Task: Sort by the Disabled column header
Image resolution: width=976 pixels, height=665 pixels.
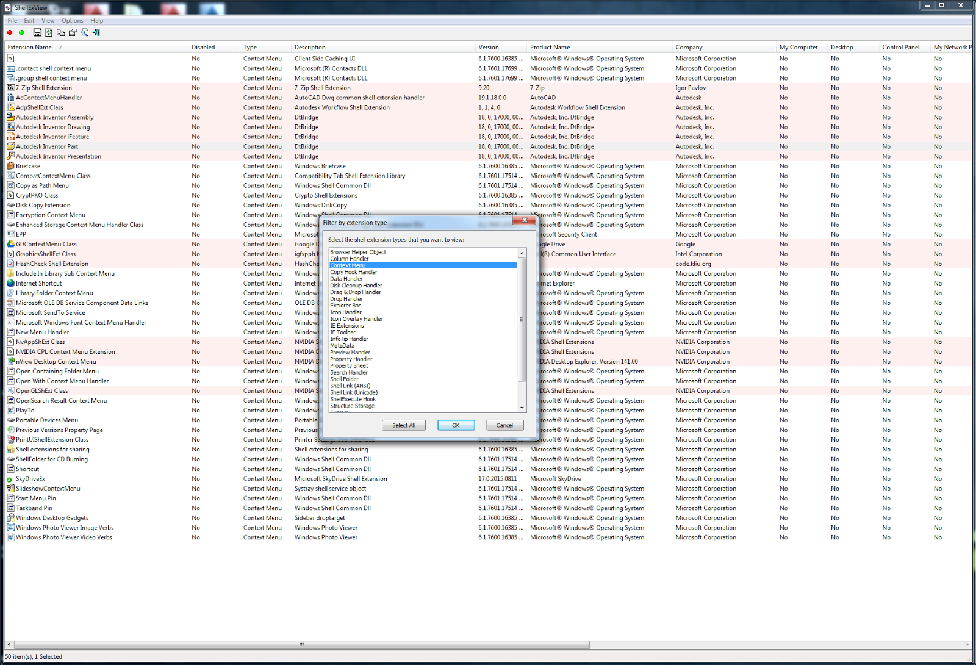Action: (x=204, y=47)
